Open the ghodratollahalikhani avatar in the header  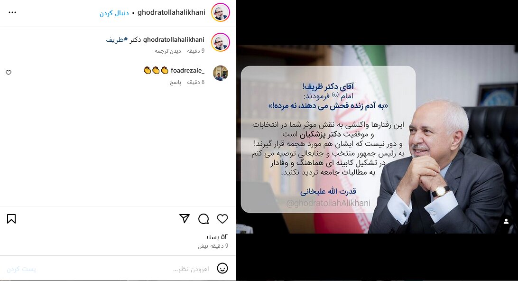(x=221, y=12)
